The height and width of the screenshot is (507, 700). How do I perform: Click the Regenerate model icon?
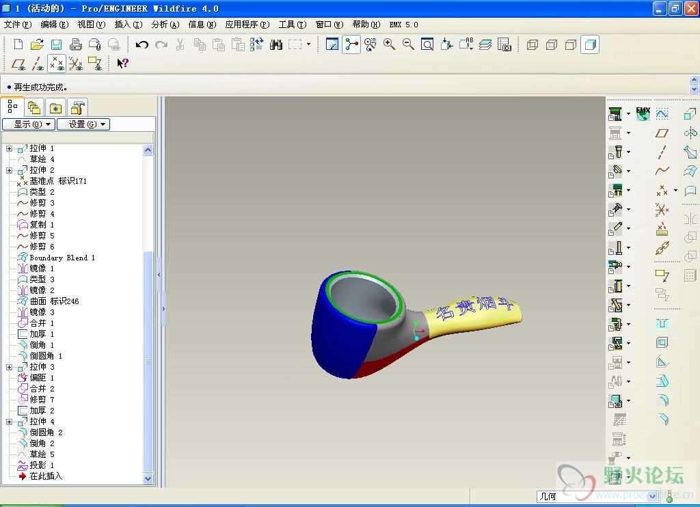[x=257, y=44]
